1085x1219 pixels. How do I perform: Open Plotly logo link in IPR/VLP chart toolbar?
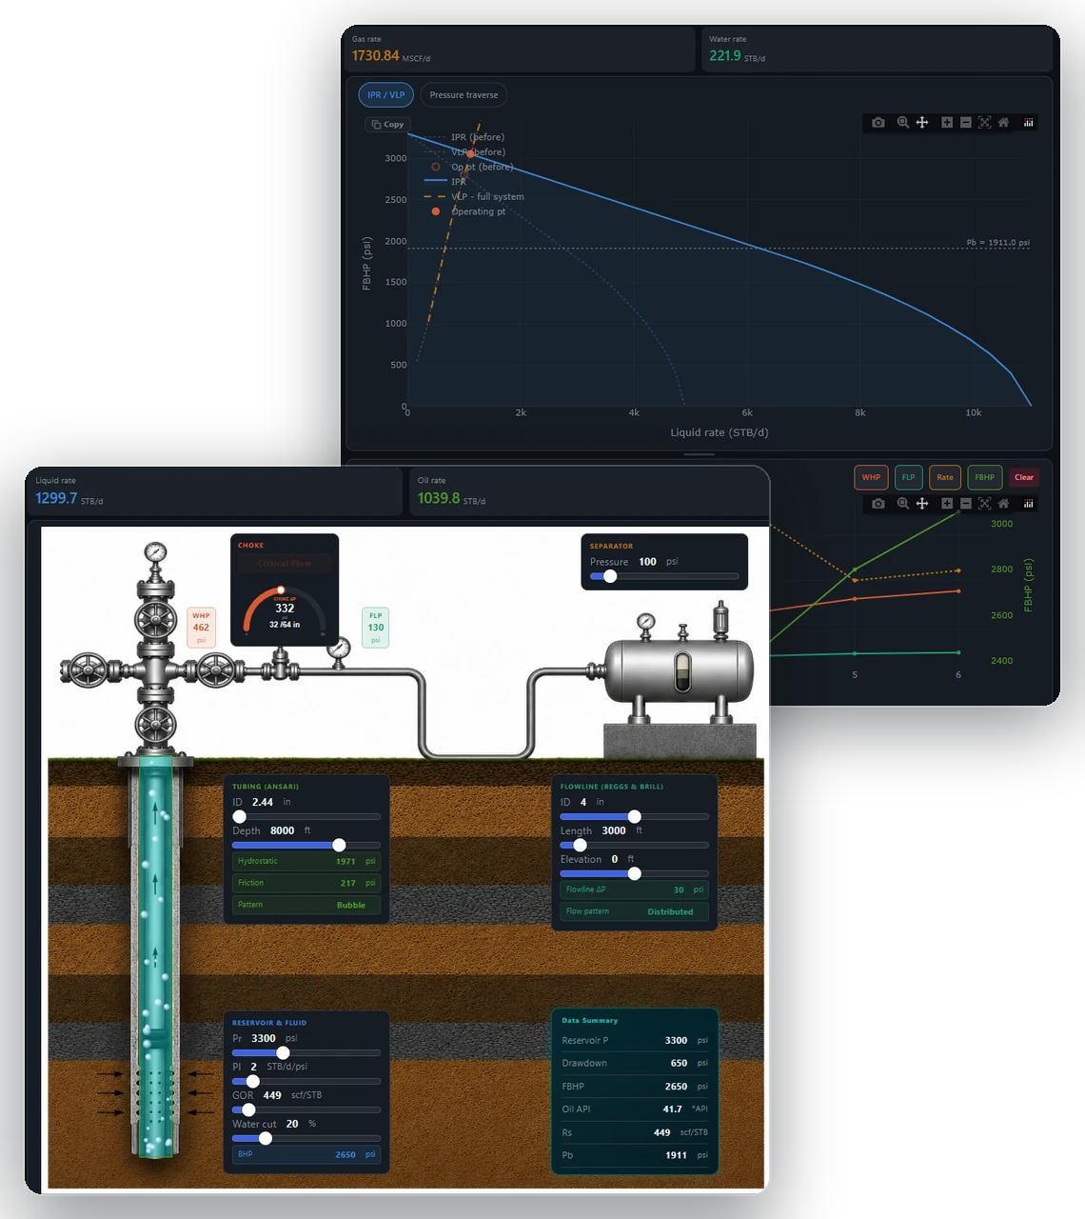coord(1029,123)
